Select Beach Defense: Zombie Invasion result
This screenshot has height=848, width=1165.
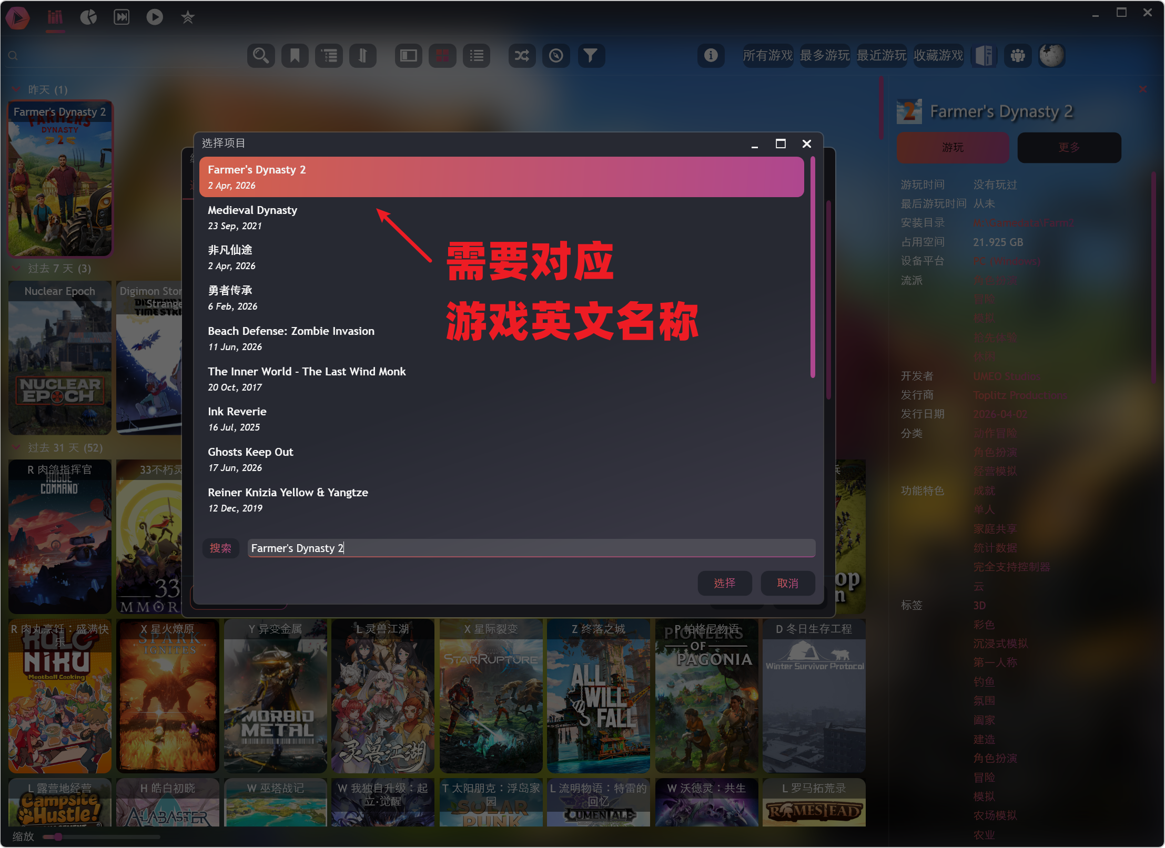[x=501, y=339]
